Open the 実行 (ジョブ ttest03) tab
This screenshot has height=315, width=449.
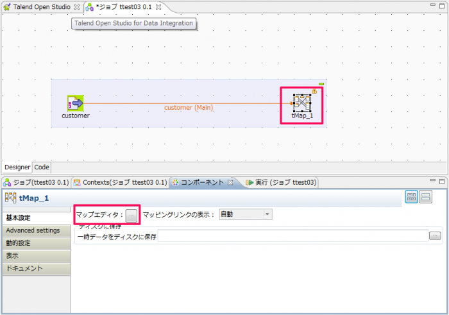click(281, 182)
